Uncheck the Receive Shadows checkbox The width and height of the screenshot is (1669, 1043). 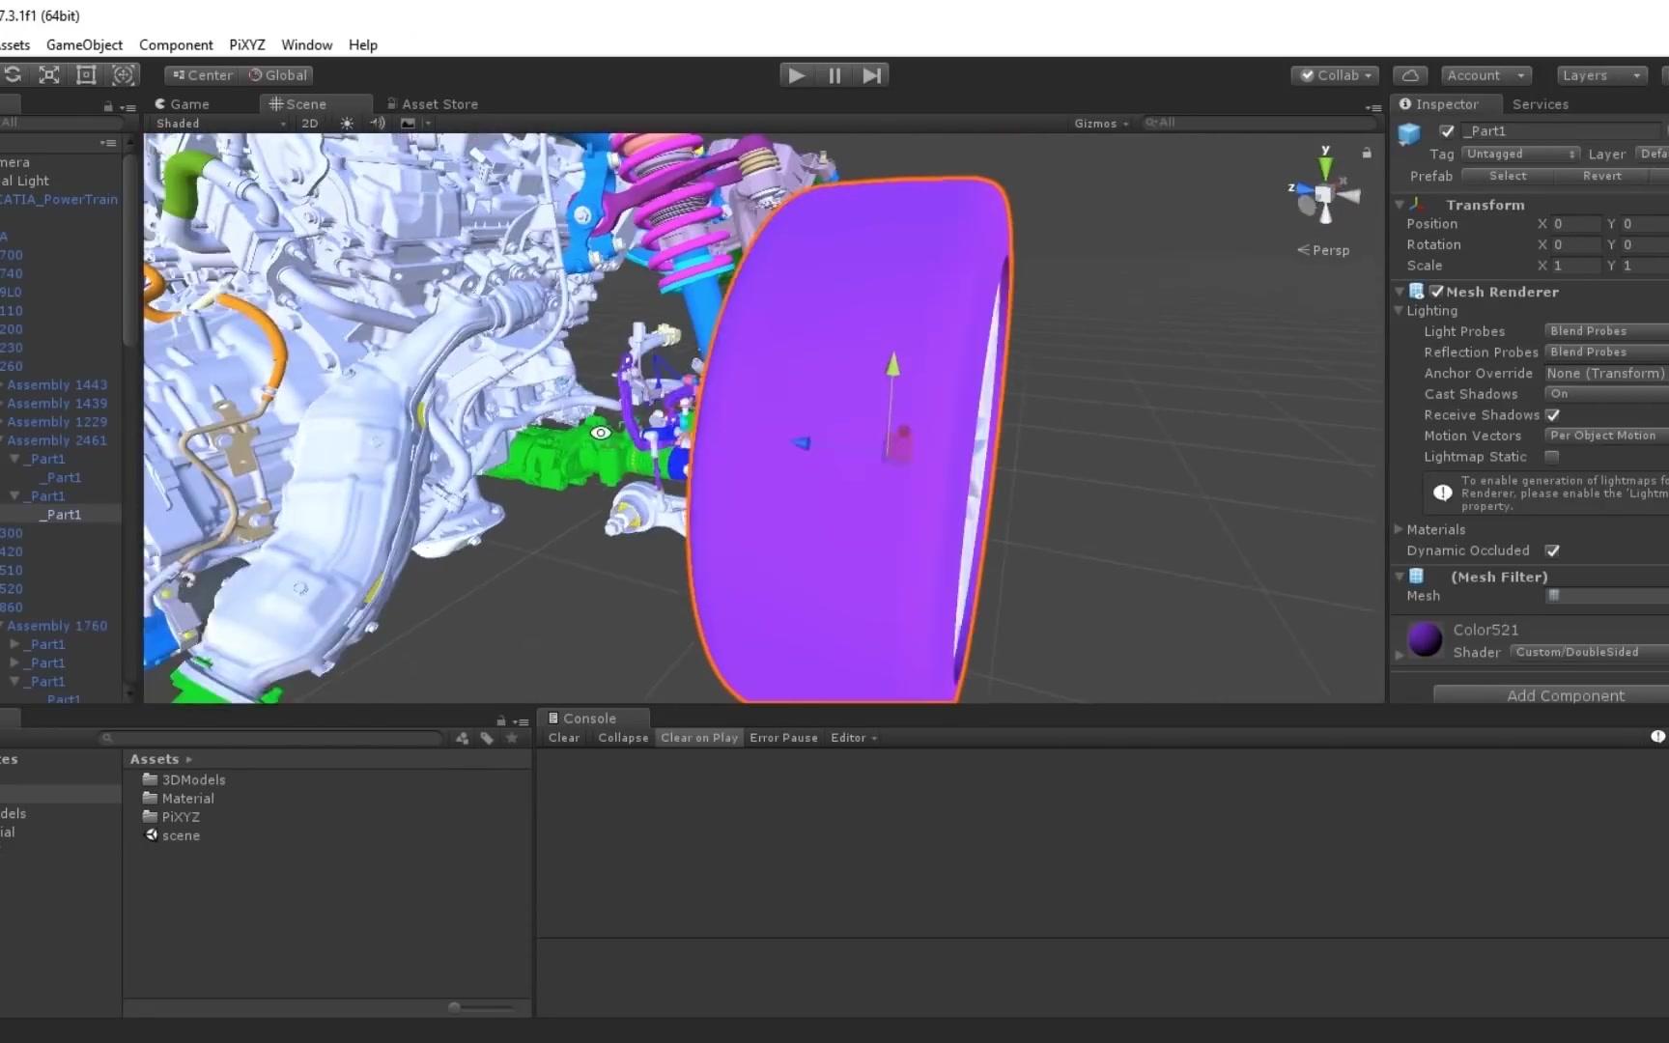(1553, 414)
